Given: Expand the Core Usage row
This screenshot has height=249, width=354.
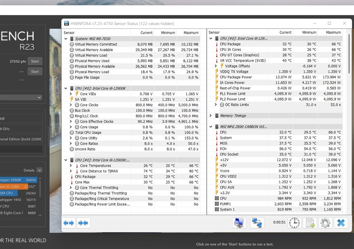Looking at the screenshot, I should click(71, 127).
